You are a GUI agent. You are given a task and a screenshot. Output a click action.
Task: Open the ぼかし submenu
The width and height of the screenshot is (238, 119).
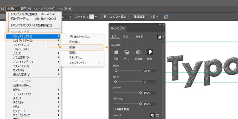point(34,90)
